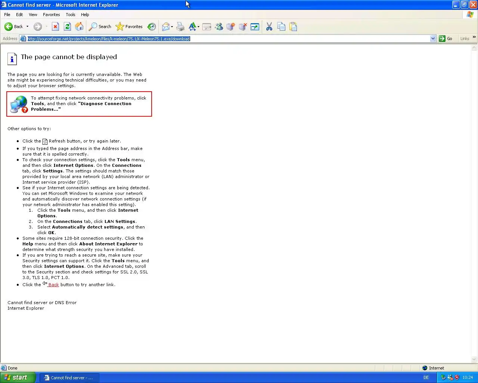
Task: Click the cube with star toolbar icon
Action: coord(231,27)
